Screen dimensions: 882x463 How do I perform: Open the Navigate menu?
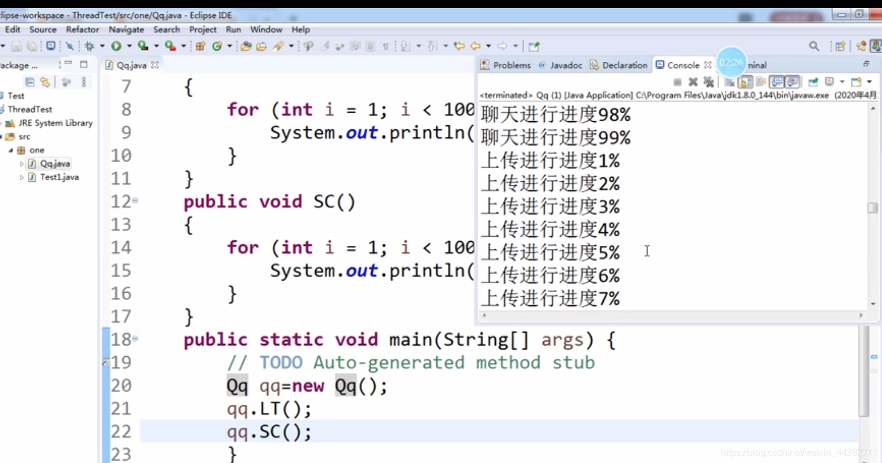point(126,29)
